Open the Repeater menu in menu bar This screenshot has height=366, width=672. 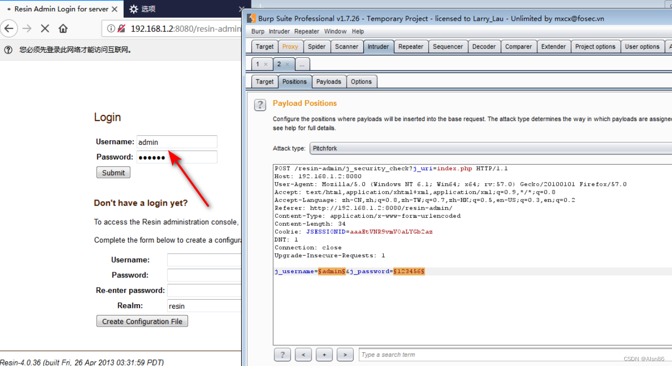(307, 31)
